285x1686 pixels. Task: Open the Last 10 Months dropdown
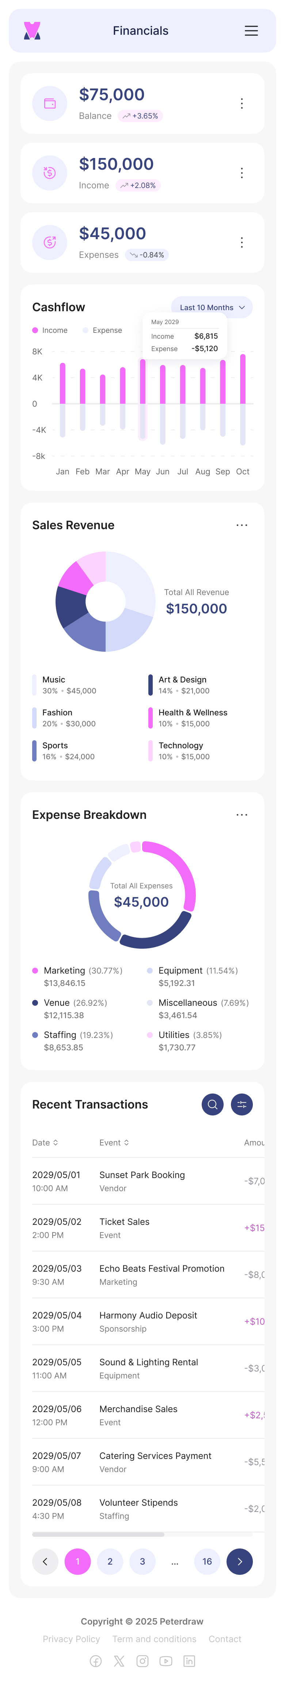(211, 308)
